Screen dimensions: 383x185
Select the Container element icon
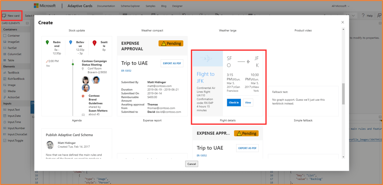point(4,35)
